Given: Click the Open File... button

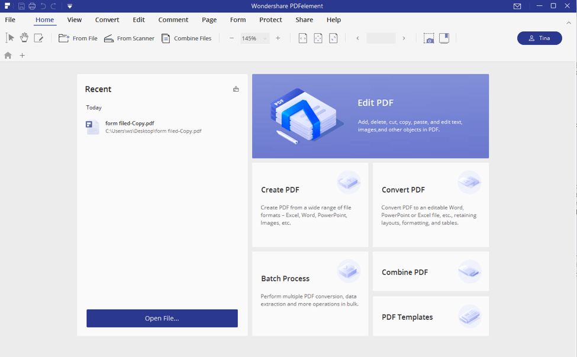Looking at the screenshot, I should (162, 318).
